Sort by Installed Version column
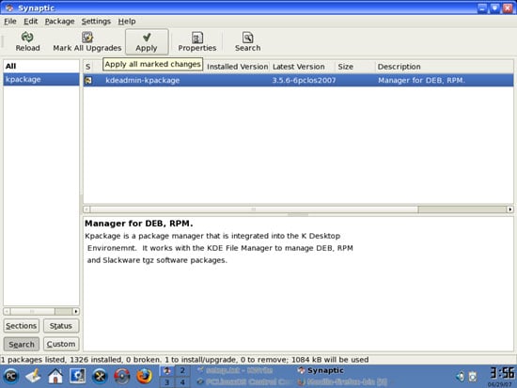 (x=238, y=67)
